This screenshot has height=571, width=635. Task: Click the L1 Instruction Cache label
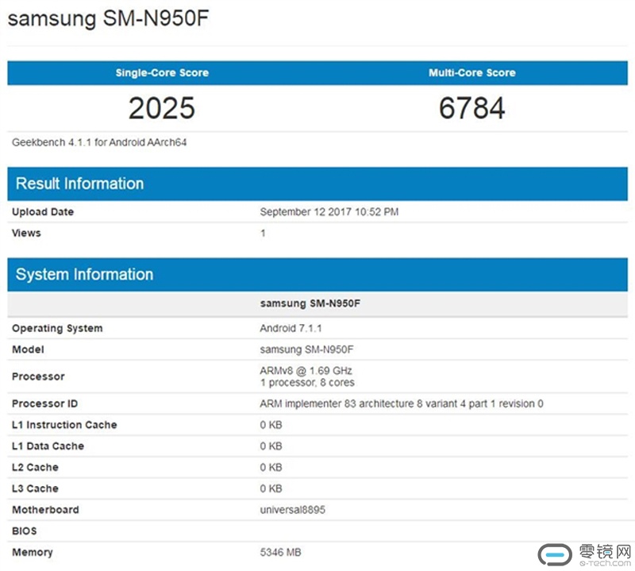tap(64, 425)
